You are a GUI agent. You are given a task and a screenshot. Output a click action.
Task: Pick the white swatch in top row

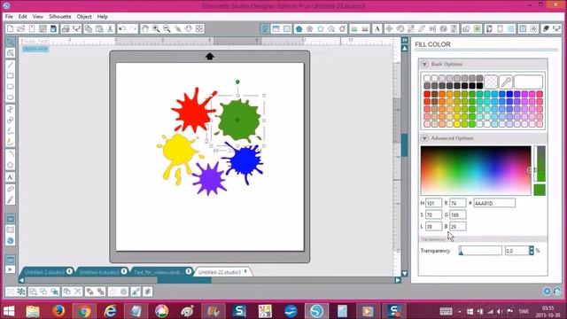(427, 78)
